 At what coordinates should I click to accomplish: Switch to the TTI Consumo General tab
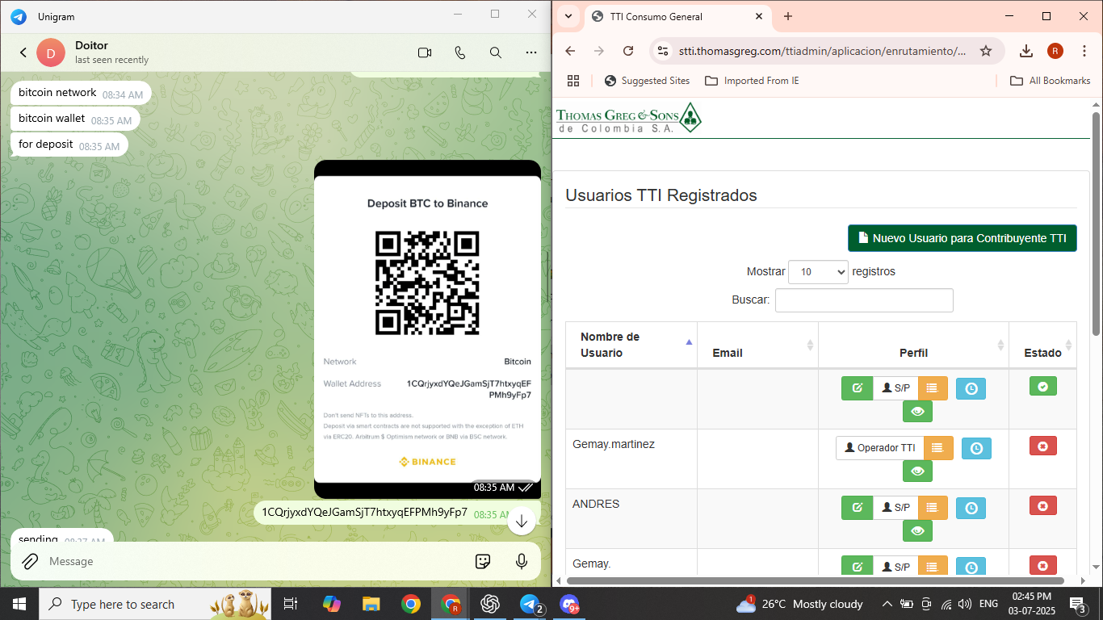tap(678, 16)
